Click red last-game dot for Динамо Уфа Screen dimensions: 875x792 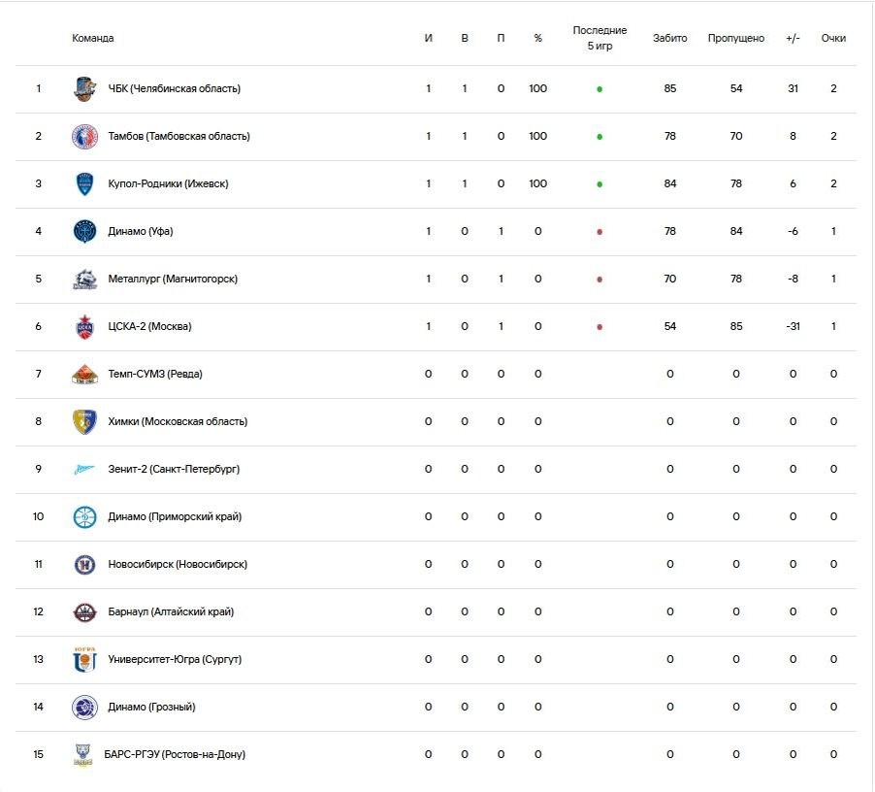click(x=600, y=232)
